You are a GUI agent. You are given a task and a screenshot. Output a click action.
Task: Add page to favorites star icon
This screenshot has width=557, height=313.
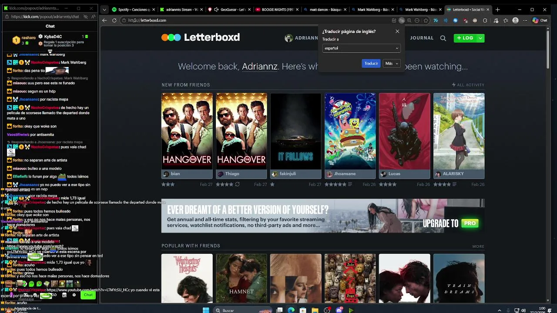[x=426, y=20]
